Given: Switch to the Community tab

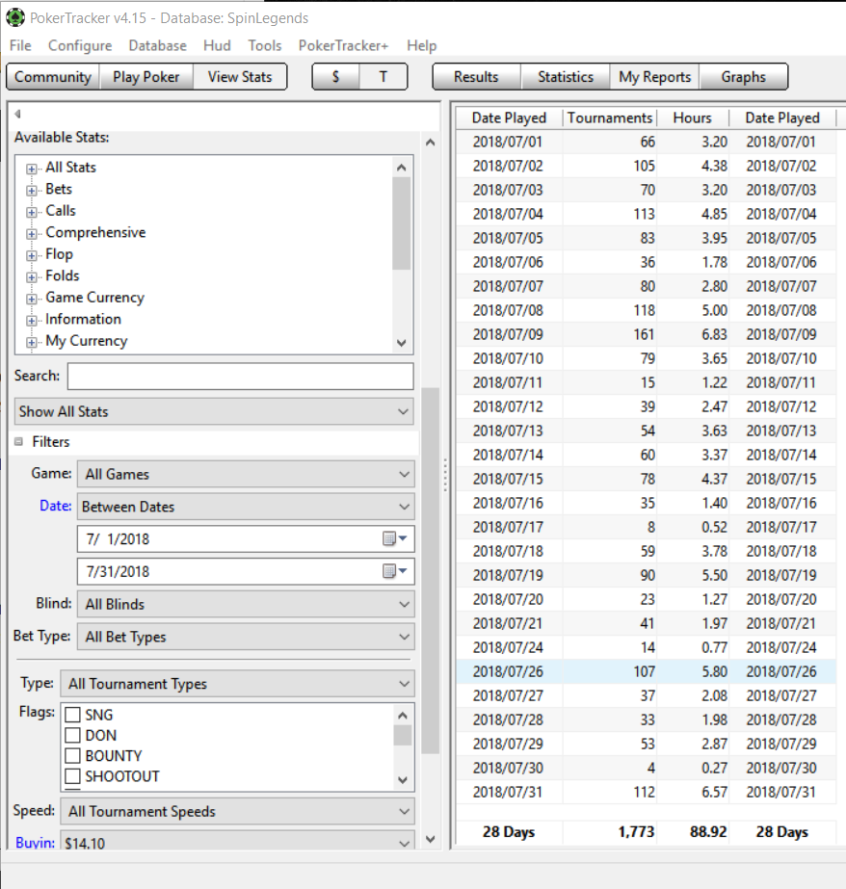Looking at the screenshot, I should click(x=53, y=76).
